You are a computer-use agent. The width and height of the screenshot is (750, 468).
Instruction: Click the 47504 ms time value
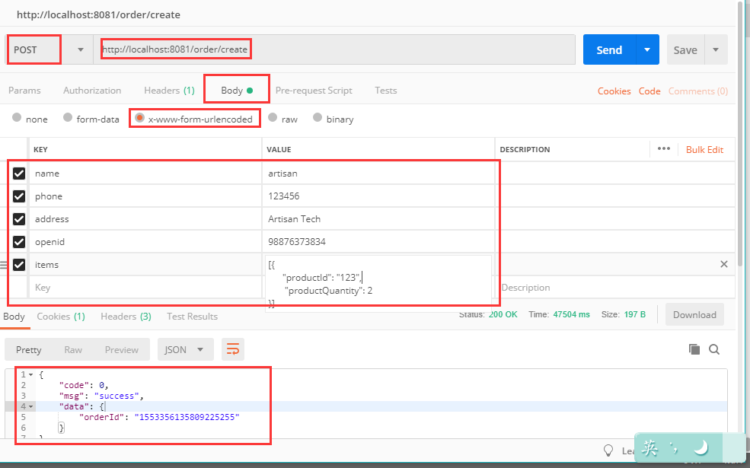pos(571,314)
